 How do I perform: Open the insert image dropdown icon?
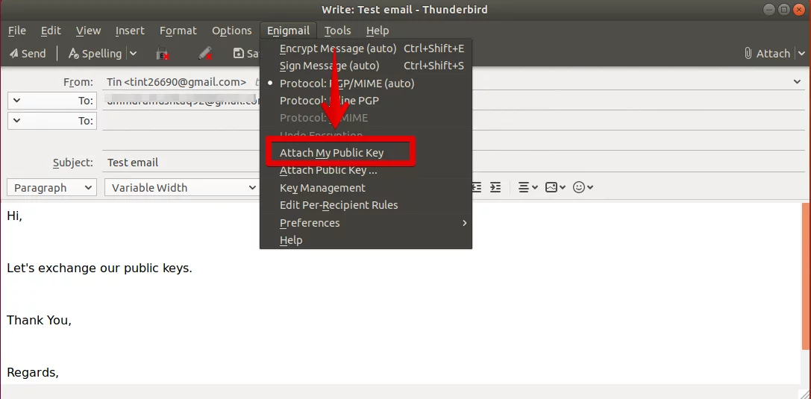coord(556,187)
